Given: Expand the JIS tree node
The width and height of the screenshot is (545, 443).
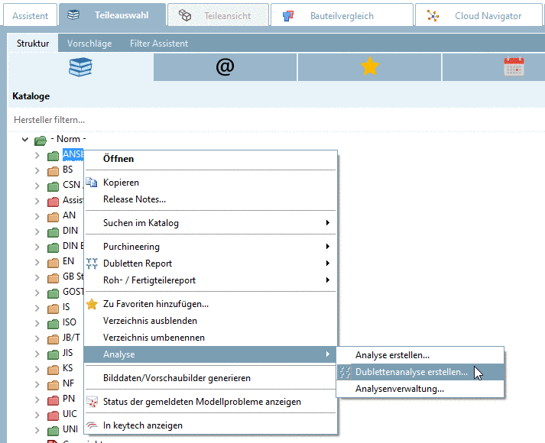Looking at the screenshot, I should (x=37, y=354).
